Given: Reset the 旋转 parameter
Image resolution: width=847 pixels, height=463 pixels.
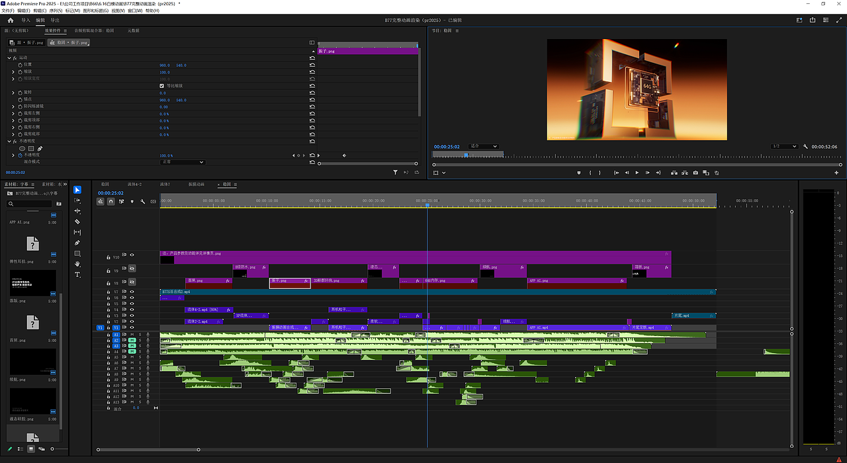Looking at the screenshot, I should point(312,93).
